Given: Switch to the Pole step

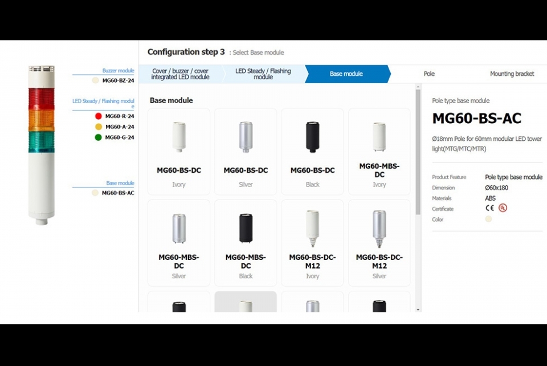Looking at the screenshot, I should [429, 74].
